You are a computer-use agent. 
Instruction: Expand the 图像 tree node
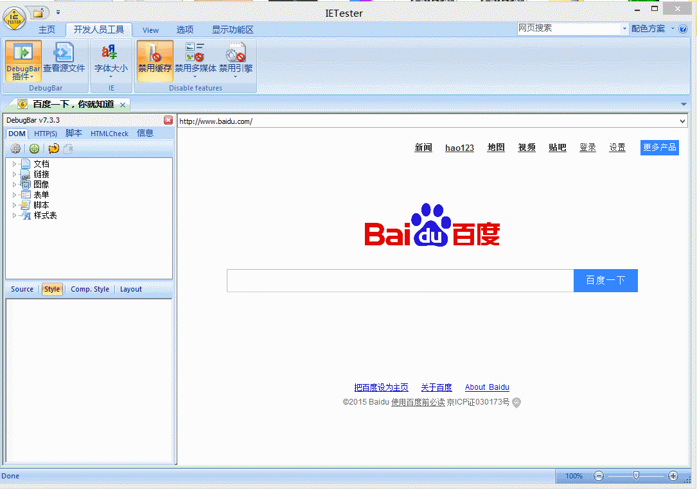pos(14,185)
